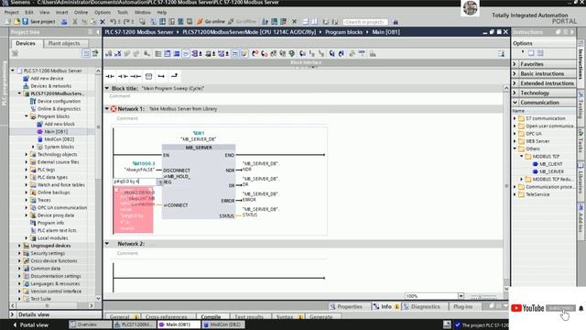Click the zoom slider below the editor

coord(483,296)
